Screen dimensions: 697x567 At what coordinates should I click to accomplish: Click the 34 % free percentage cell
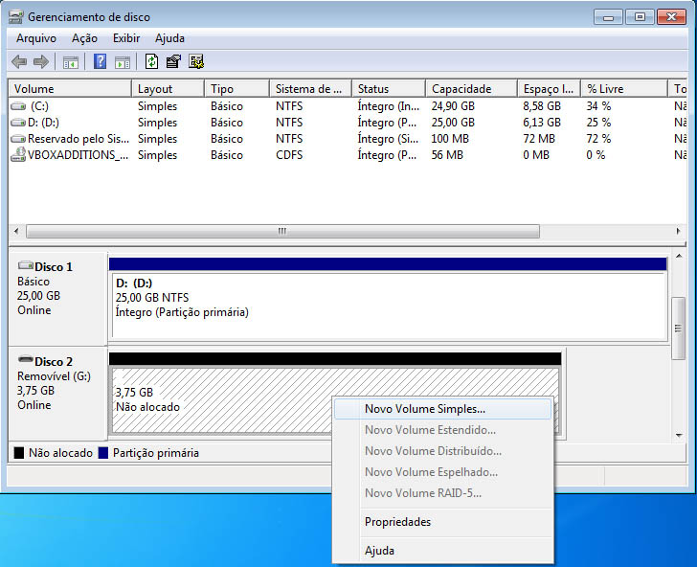598,106
